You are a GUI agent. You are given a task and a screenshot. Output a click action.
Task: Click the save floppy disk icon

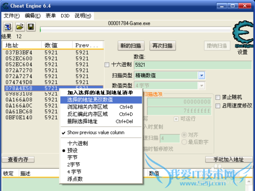(31, 27)
